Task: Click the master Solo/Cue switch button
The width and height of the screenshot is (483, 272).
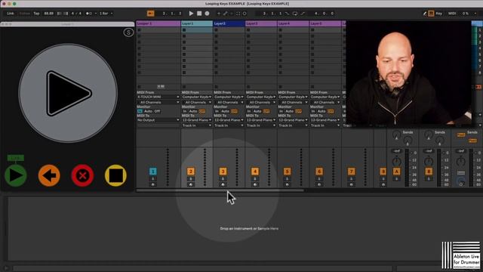Action: tap(461, 172)
